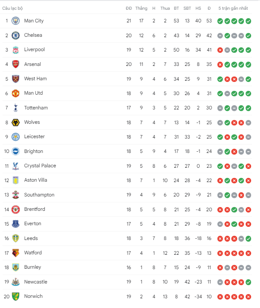Screen dimensions: 260x308
Task: Click the Liverpool club crest
Action: pos(16,50)
